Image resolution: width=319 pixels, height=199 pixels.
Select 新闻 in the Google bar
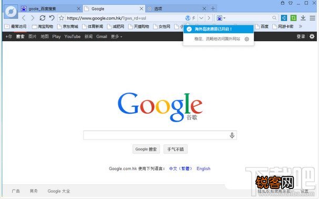click(x=88, y=36)
